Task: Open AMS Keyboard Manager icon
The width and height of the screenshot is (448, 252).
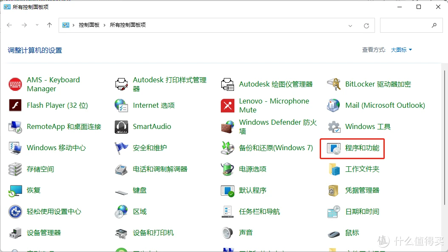Action: coord(15,84)
